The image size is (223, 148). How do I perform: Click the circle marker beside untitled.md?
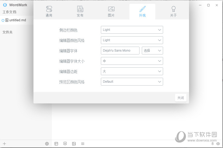coord(3,20)
